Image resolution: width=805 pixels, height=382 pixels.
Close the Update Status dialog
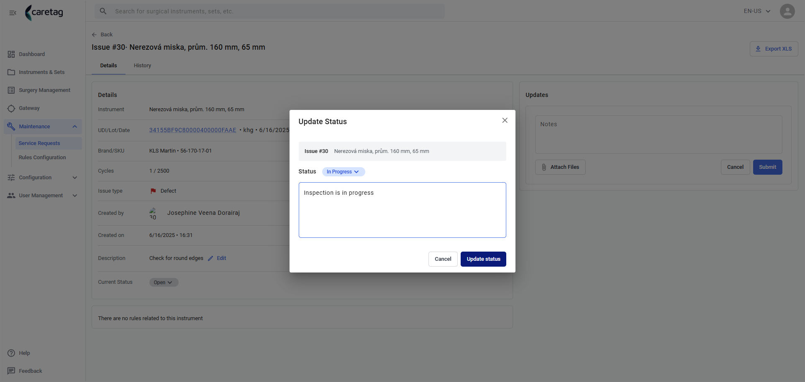(x=505, y=120)
